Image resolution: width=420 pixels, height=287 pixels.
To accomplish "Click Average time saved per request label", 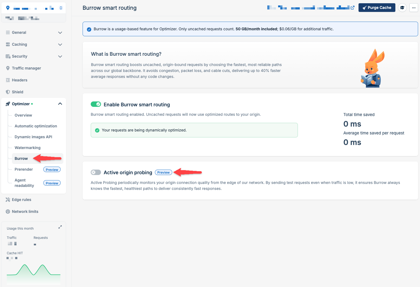I will (374, 133).
